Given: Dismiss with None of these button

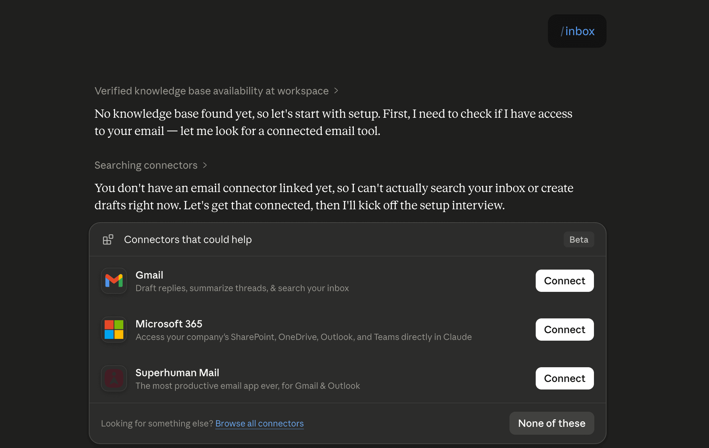Looking at the screenshot, I should click(x=552, y=423).
